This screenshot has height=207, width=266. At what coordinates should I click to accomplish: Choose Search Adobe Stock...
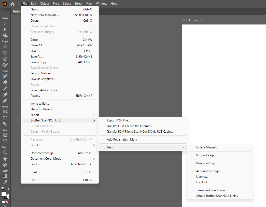click(60, 90)
